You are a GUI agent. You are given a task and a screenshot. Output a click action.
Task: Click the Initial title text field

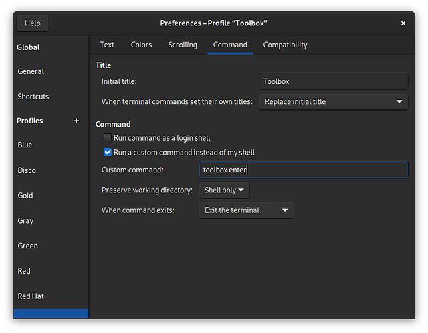(x=333, y=82)
